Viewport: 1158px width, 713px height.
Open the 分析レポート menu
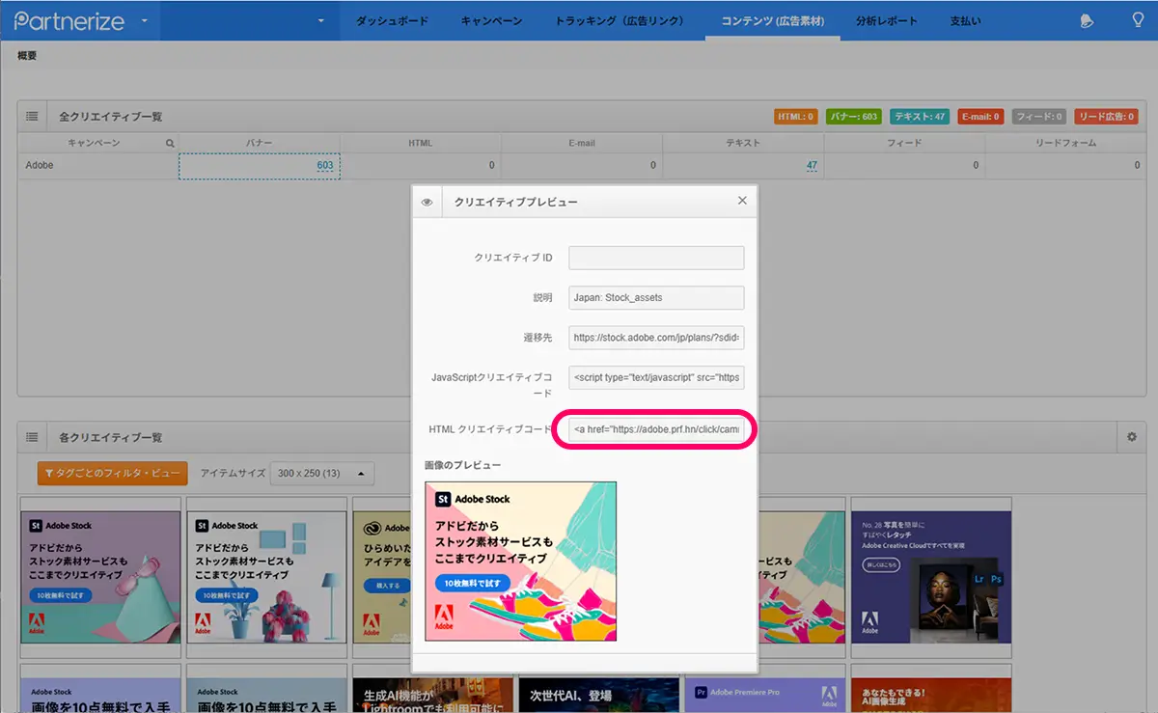[x=887, y=20]
